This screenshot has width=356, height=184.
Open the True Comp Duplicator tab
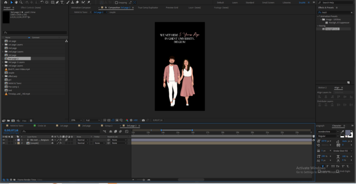tap(148, 7)
